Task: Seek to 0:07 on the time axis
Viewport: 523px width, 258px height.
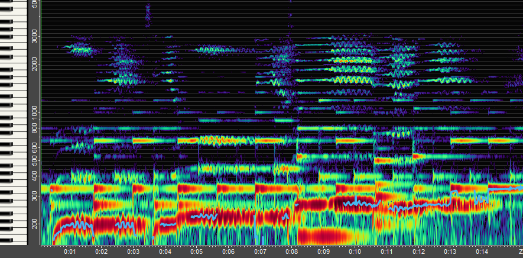Action: coord(260,251)
